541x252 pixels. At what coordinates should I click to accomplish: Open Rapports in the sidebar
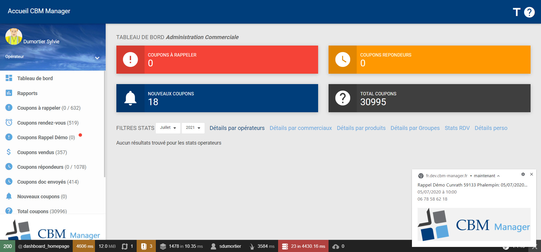pos(27,93)
